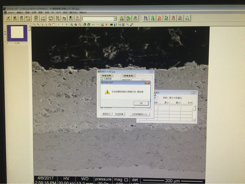Click the thumbnail panel scroll up arrow
This screenshot has width=245, height=184.
[x=29, y=26]
